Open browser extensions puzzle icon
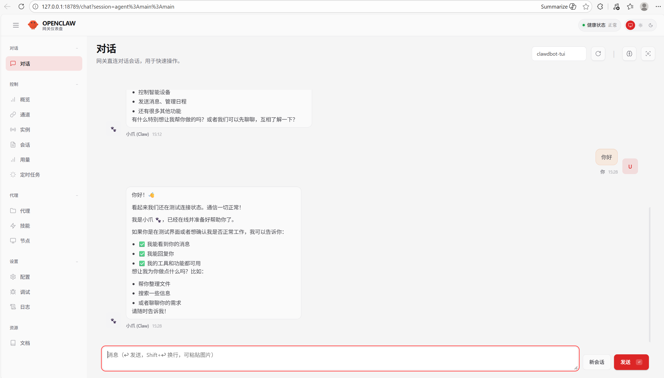 [600, 7]
